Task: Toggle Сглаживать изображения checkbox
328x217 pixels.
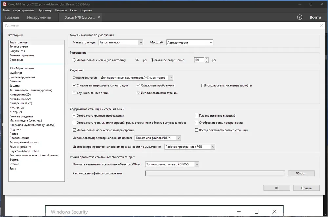Action: (x=138, y=85)
